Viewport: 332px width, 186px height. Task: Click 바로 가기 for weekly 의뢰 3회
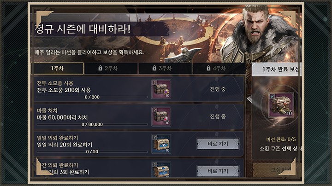coord(218,171)
